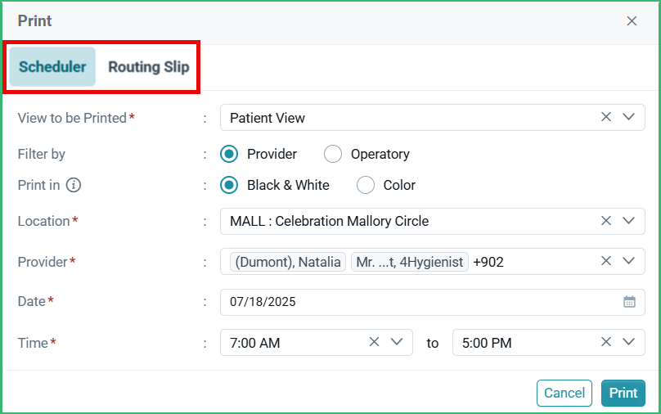661x414 pixels.
Task: Click the date input showing 07/18/2025
Action: [433, 302]
